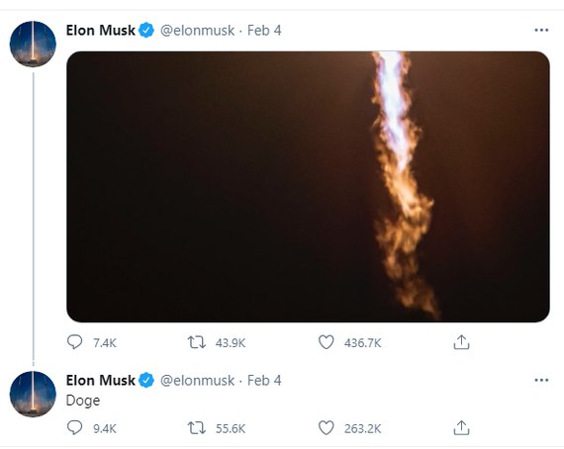Open replies on the rocket image tweet

pos(75,342)
